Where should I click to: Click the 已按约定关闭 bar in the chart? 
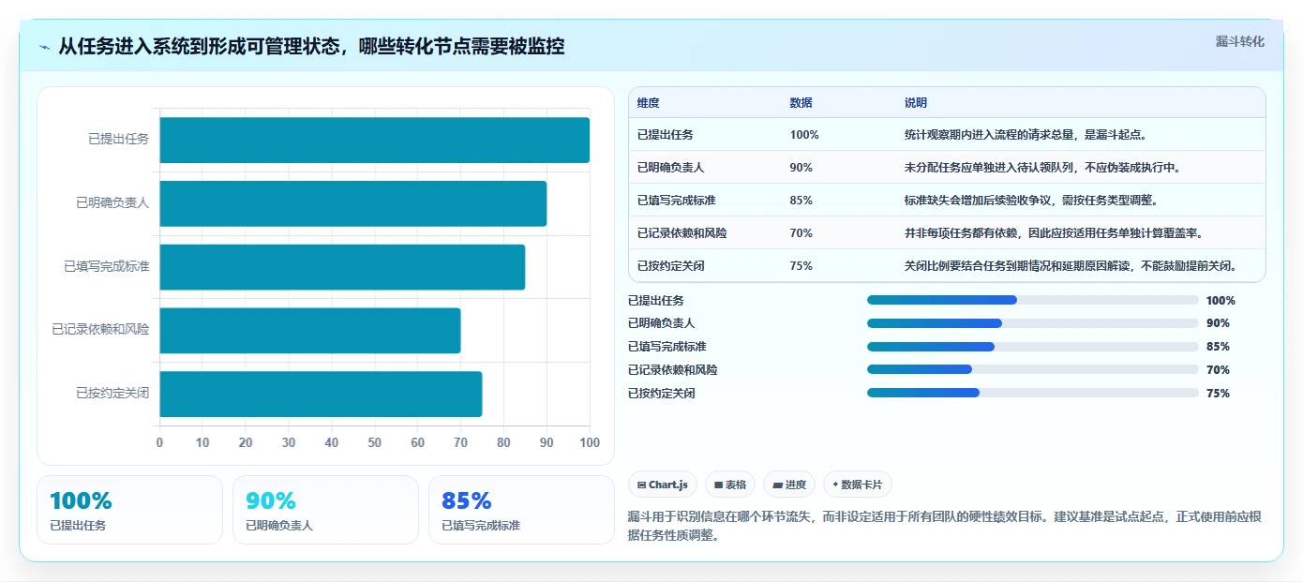click(x=321, y=394)
